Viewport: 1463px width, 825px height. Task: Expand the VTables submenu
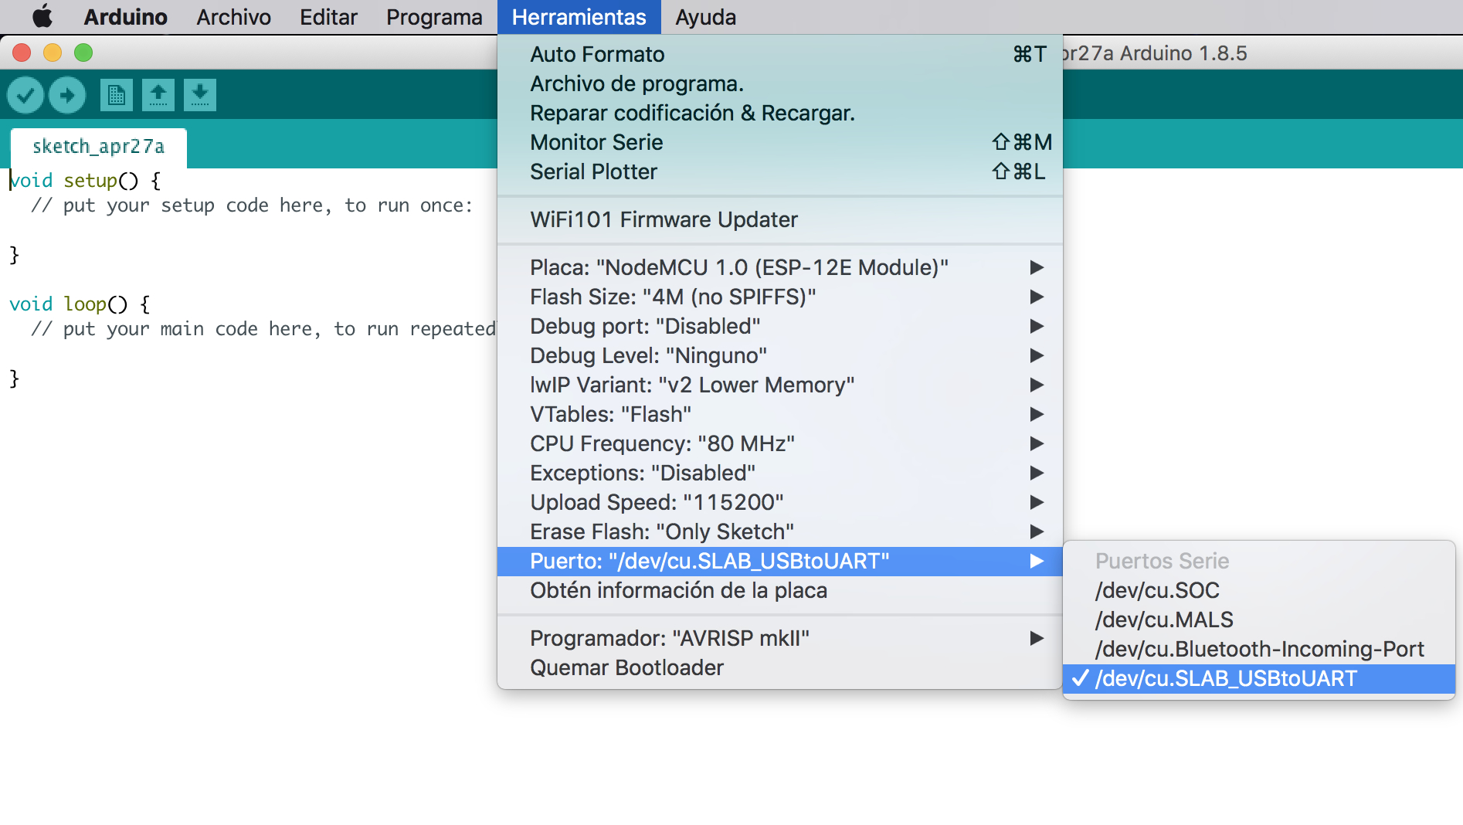pyautogui.click(x=780, y=414)
